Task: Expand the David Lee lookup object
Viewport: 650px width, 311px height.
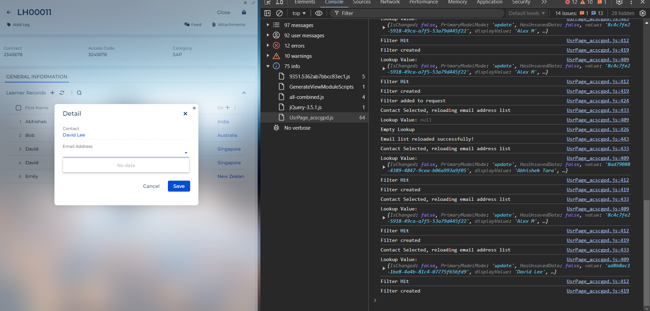Action: [x=384, y=269]
